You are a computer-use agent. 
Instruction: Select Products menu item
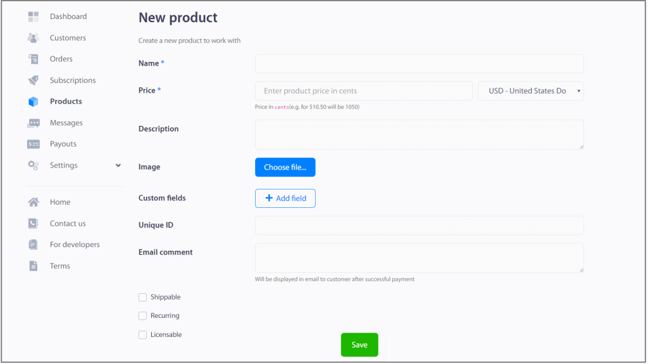coord(66,102)
